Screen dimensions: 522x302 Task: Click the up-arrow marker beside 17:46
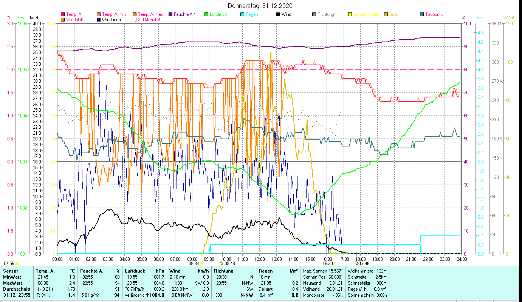click(x=358, y=263)
